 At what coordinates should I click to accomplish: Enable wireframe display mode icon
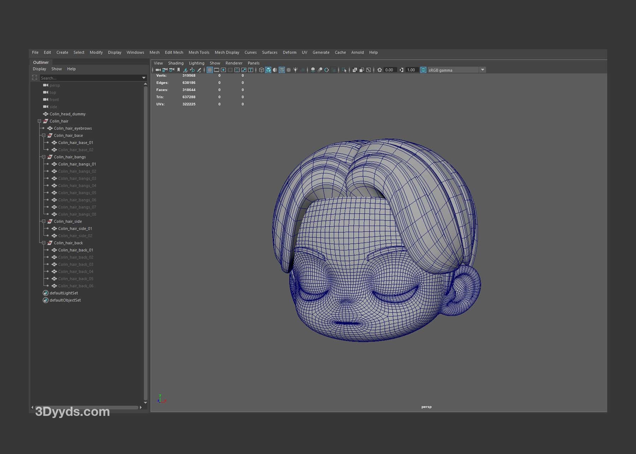tap(261, 70)
